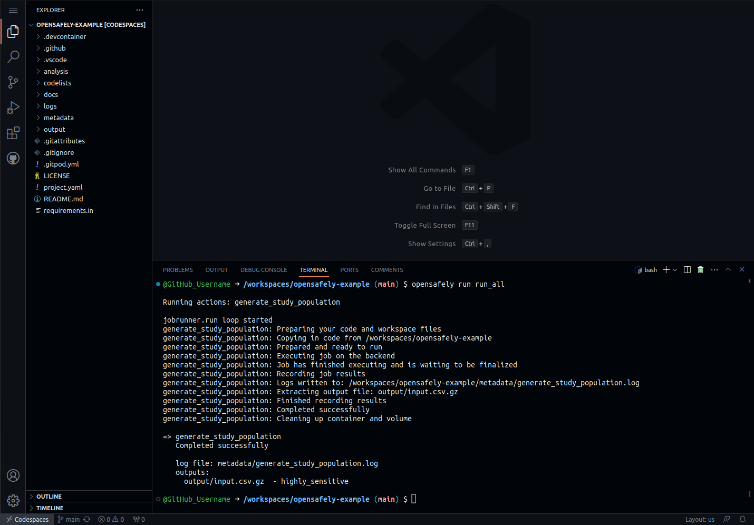Switch to the PROBLEMS tab
Screen dimensions: 754x525
click(178, 270)
